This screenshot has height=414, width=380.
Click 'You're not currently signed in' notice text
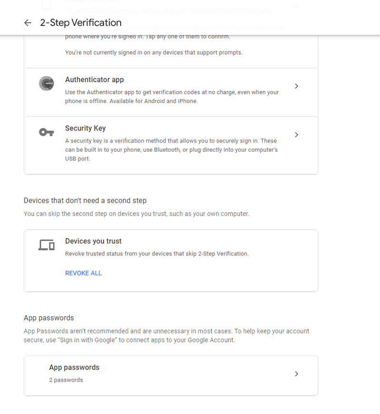[154, 53]
